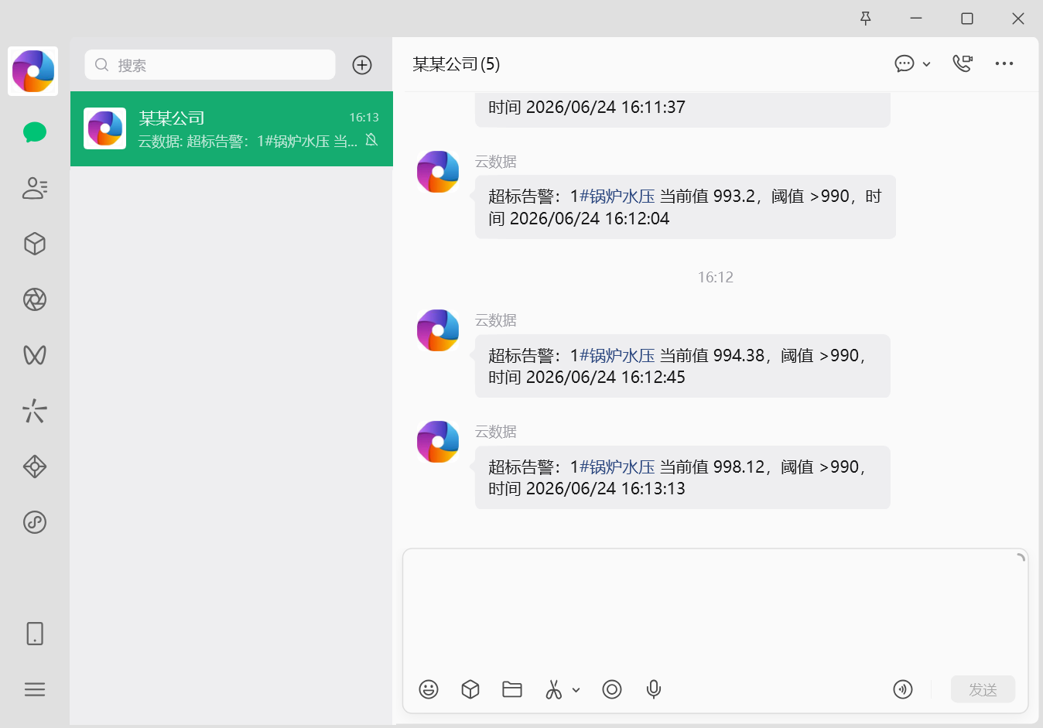Screen dimensions: 1043x728
Task: Focus the 搜索 search field
Action: tap(210, 65)
